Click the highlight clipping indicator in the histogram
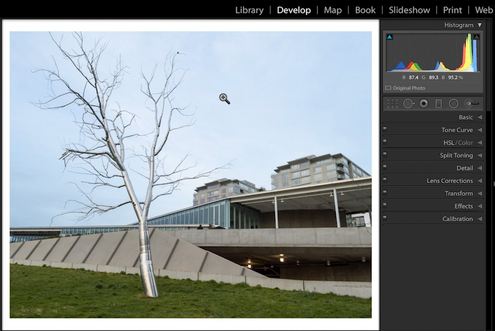495x331 pixels. [476, 37]
